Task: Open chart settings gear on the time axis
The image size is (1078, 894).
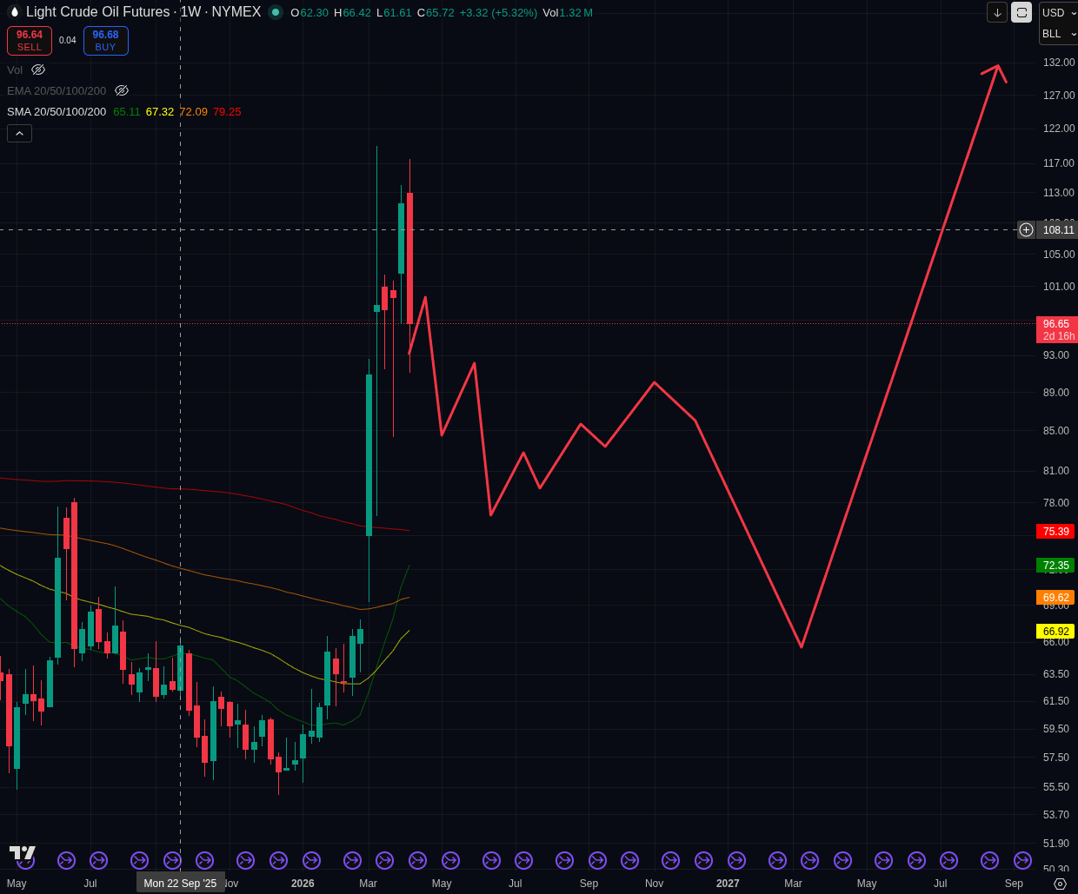Action: 1060,884
